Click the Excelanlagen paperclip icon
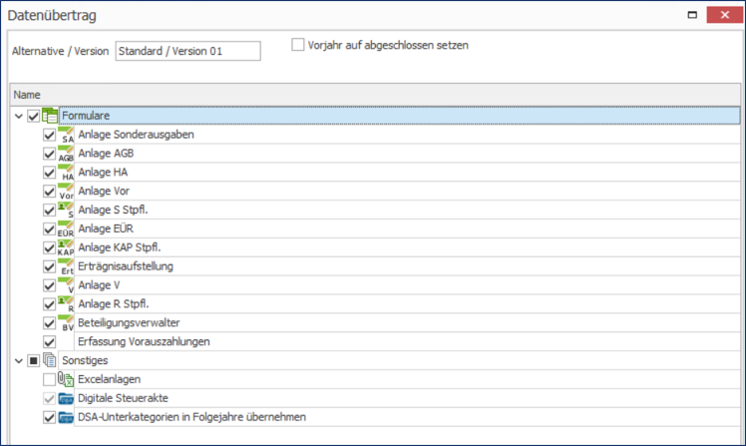Screen dimensions: 746x446 [x=66, y=379]
